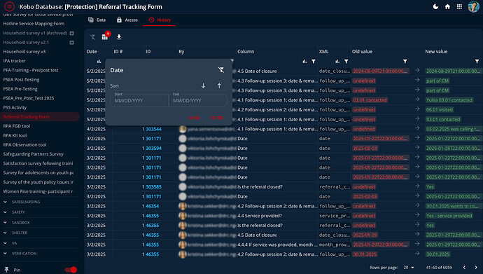The image size is (483, 274).
Task: Sort Date ascending arrow
Action: (219, 85)
